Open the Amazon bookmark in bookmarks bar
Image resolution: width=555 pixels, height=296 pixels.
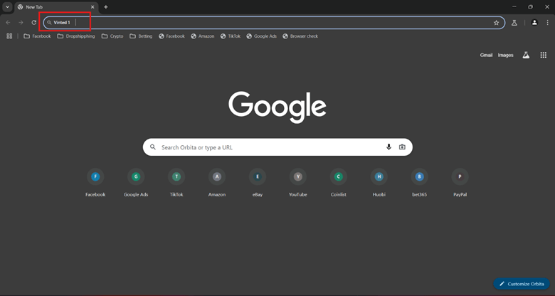(203, 36)
